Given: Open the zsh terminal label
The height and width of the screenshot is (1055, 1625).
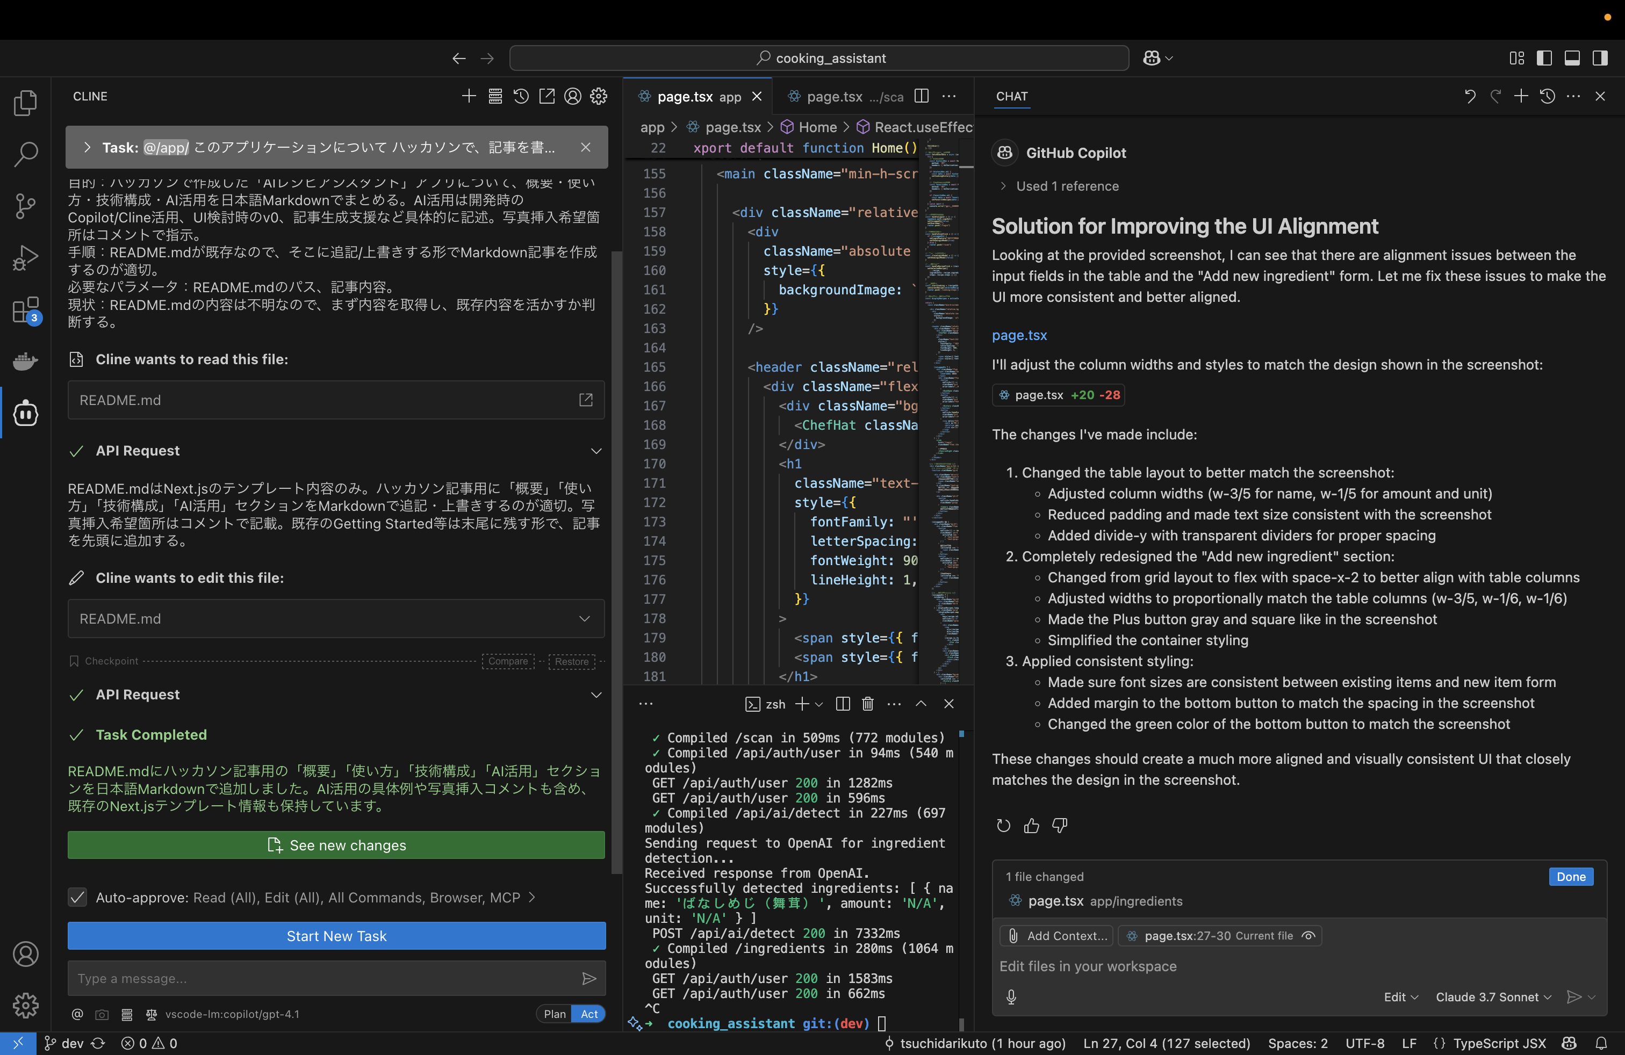Looking at the screenshot, I should 765,704.
